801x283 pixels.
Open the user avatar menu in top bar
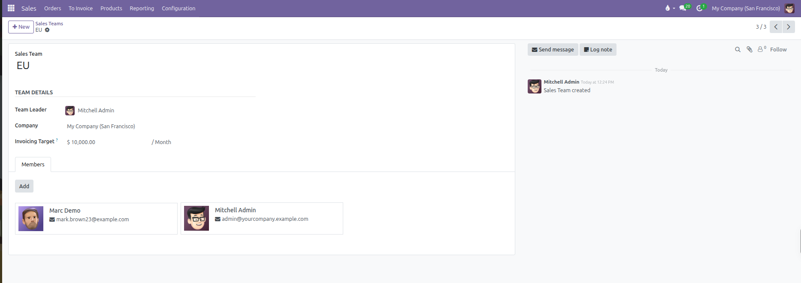point(789,8)
